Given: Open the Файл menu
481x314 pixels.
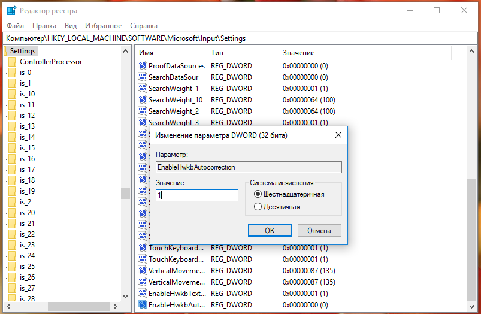Looking at the screenshot, I should pos(16,26).
